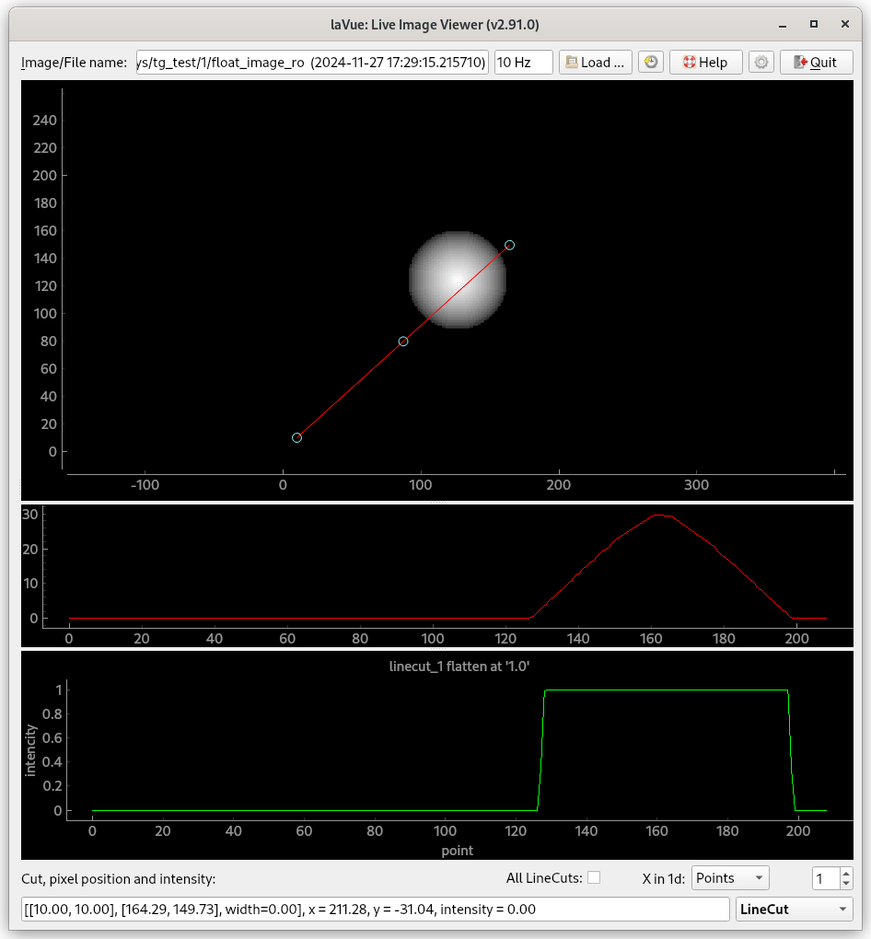Open Help documentation
871x939 pixels.
coord(705,62)
